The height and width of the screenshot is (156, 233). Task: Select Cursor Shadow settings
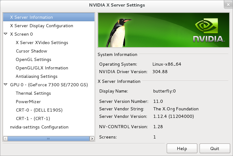32,51
